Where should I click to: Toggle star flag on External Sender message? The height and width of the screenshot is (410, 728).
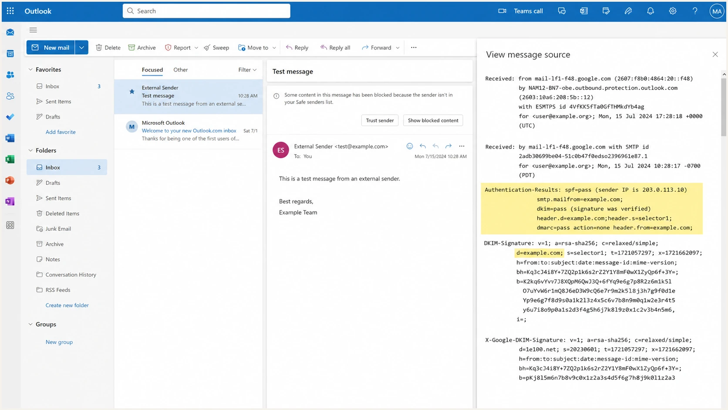click(x=131, y=91)
